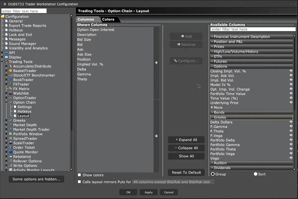Move selected column down with arrow

tap(156, 136)
